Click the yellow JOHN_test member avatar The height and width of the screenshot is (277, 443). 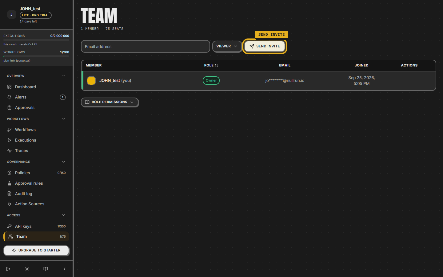(91, 80)
